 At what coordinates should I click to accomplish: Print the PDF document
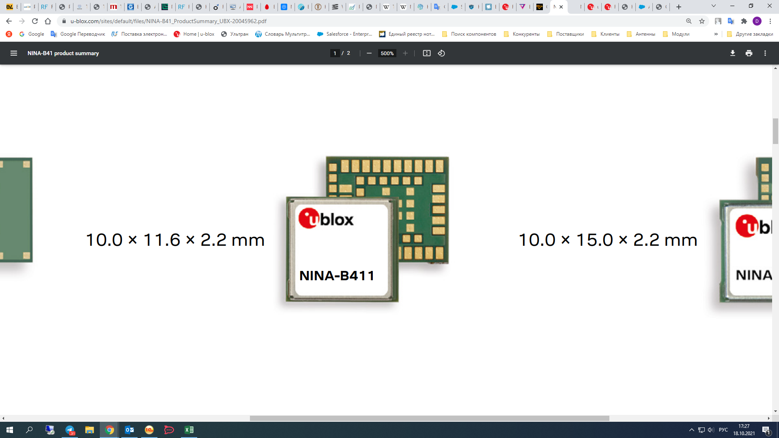coord(749,53)
